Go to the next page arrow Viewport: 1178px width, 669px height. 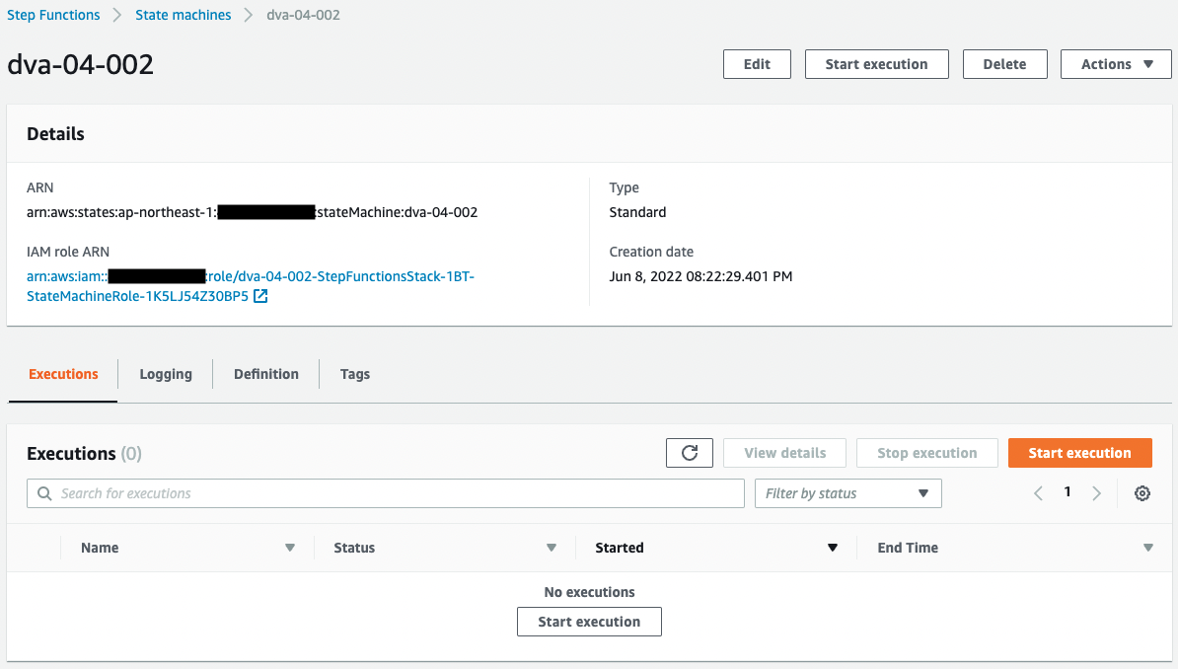1096,493
